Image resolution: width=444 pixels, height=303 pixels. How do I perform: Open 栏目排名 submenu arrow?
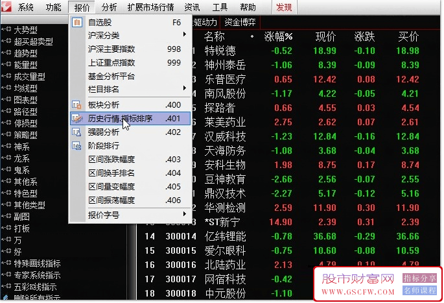[184, 88]
